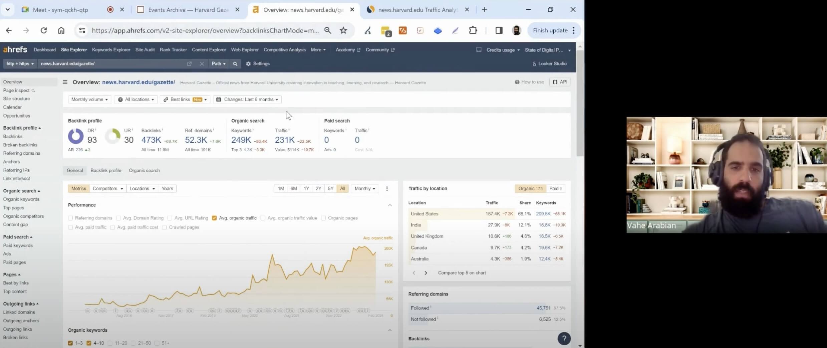827x348 pixels.
Task: Collapse the Performance chart section
Action: tap(389, 205)
